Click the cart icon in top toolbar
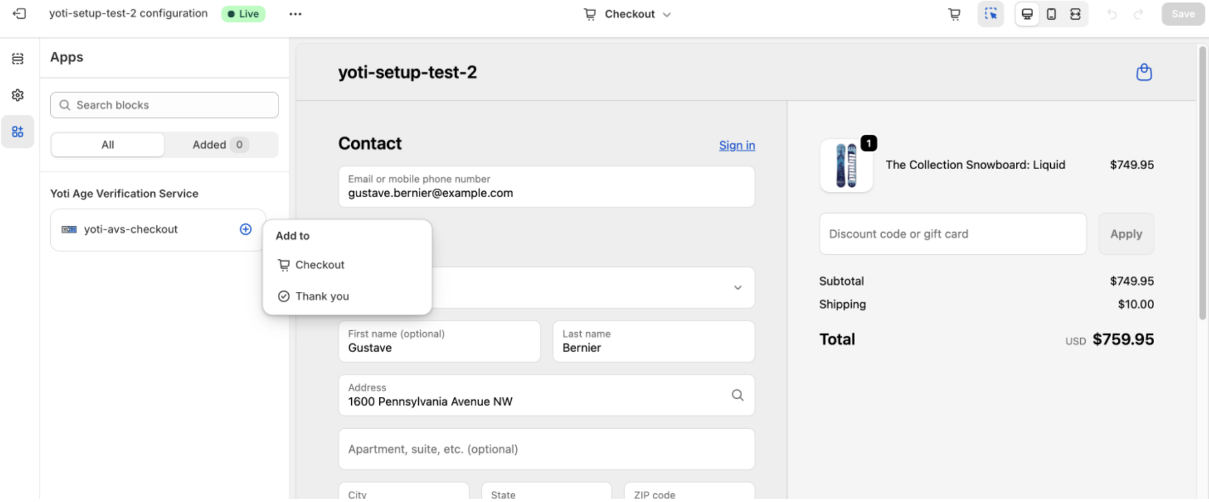 [954, 14]
